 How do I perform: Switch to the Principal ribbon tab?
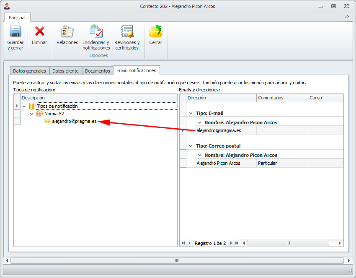pyautogui.click(x=17, y=18)
